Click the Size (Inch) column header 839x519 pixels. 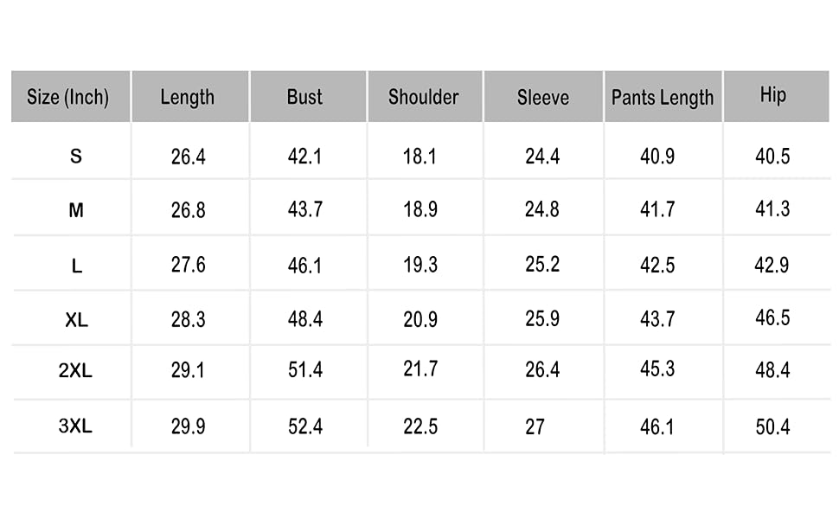click(68, 97)
